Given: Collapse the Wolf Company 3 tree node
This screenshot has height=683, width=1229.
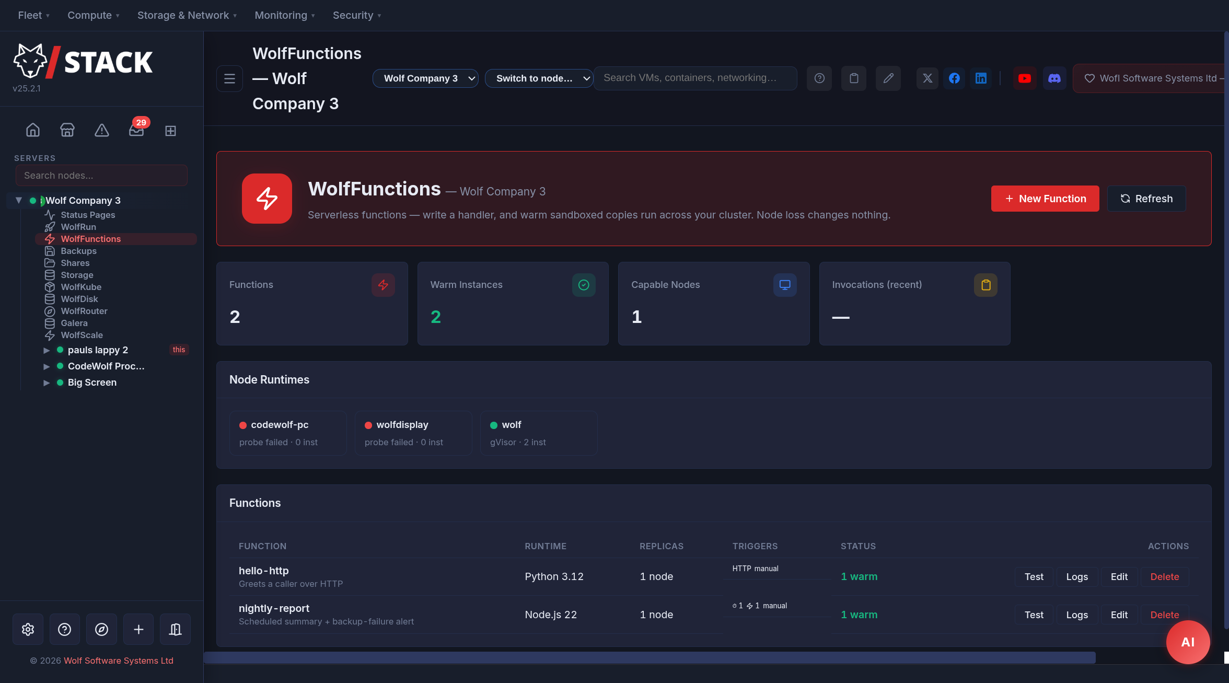Looking at the screenshot, I should point(19,200).
